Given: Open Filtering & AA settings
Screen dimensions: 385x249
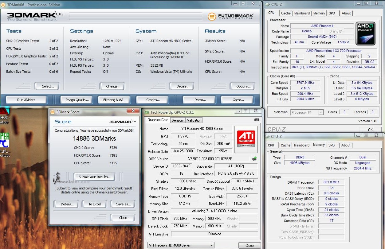Looking at the screenshot, I should tap(114, 100).
